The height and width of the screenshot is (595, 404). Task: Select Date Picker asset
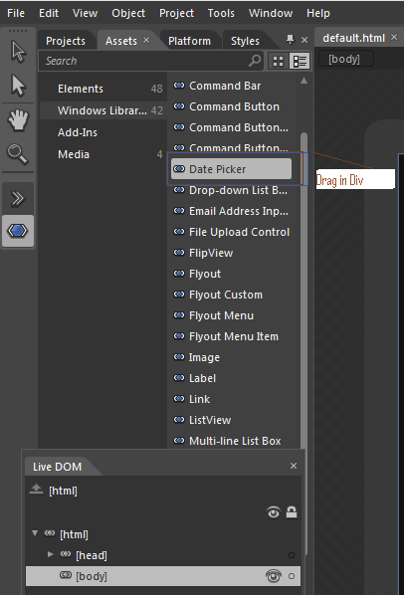pyautogui.click(x=232, y=169)
